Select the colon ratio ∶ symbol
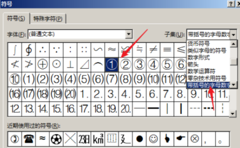Screen dimensions: 240x148 pos(70,50)
